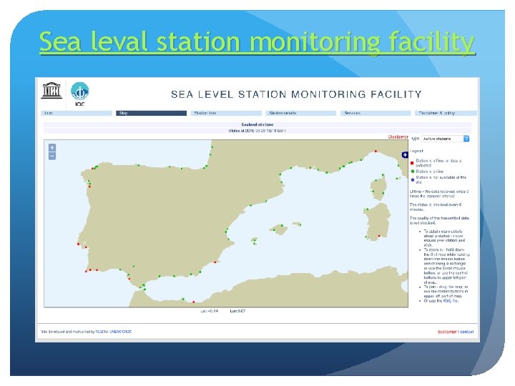This screenshot has height=386, width=515.
Task: Click the map zoom in plus button
Action: click(x=52, y=148)
